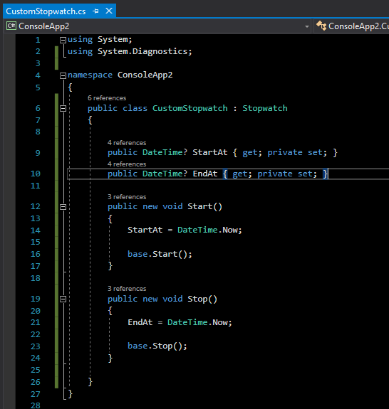Collapse the Start() method block
This screenshot has height=409, width=389.
pos(63,207)
